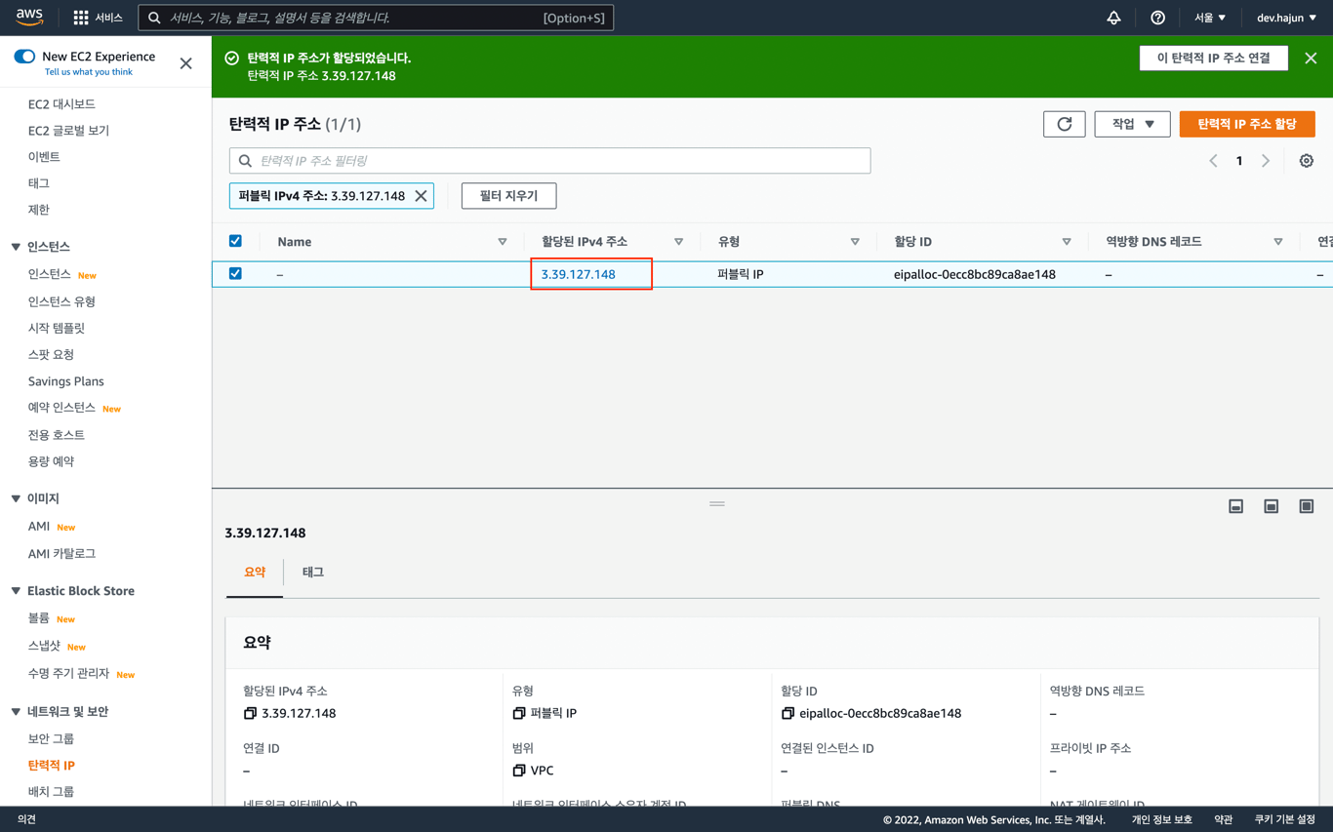Open table preferences gear icon

coord(1307,161)
